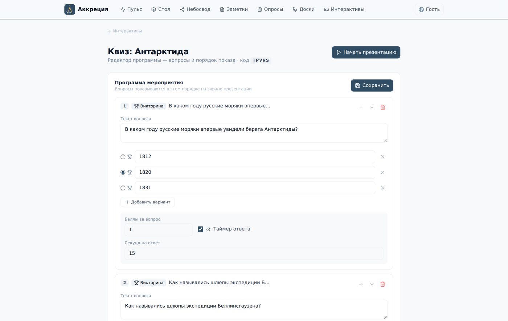
Task: Click the stopwatch icon beside Таймер ответа
Action: pos(208,229)
